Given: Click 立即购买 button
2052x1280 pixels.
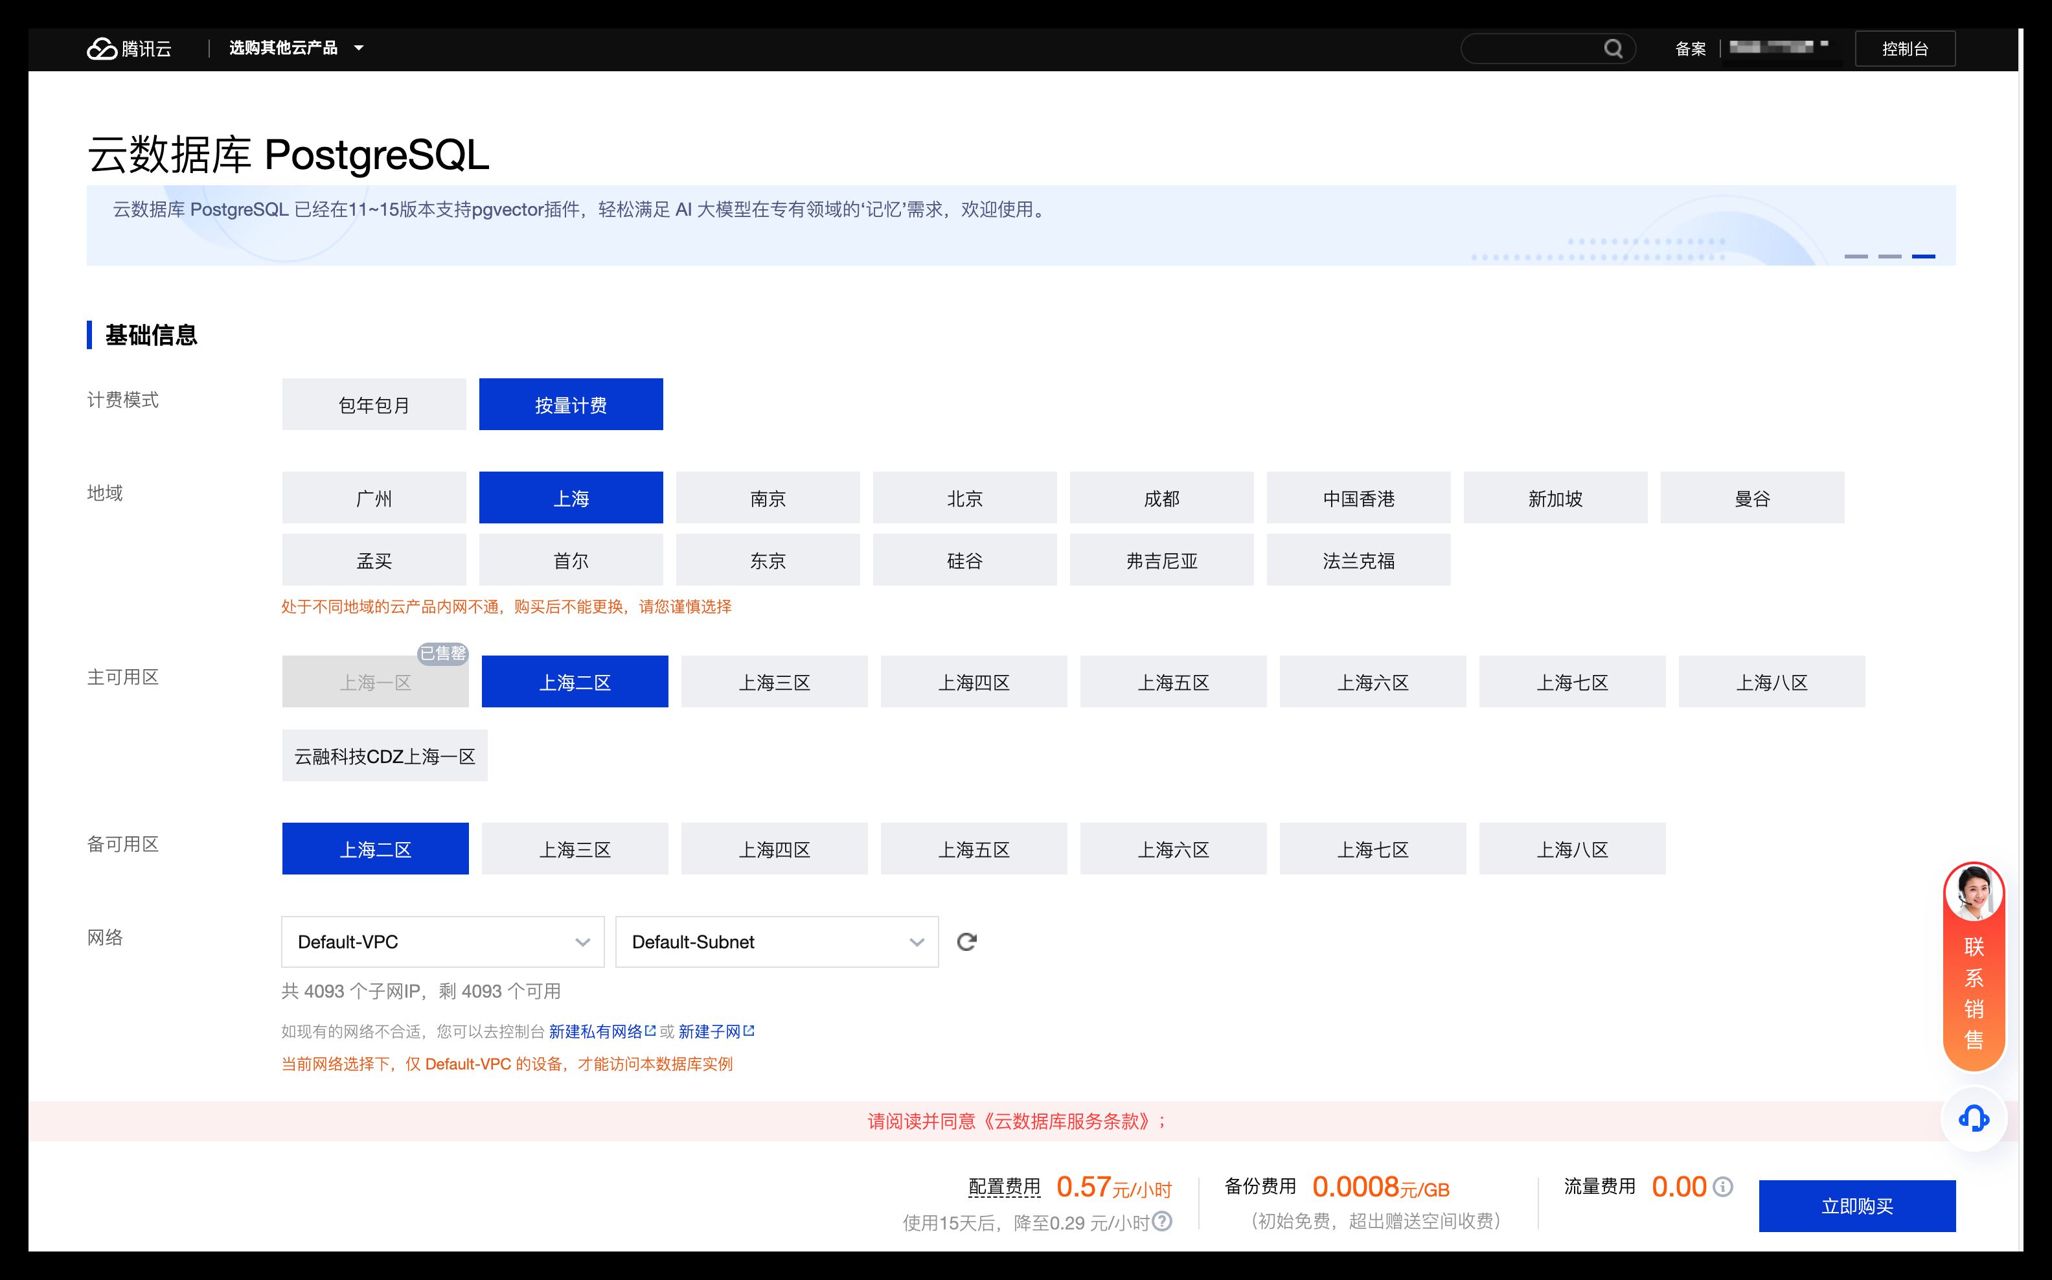Looking at the screenshot, I should [1856, 1206].
